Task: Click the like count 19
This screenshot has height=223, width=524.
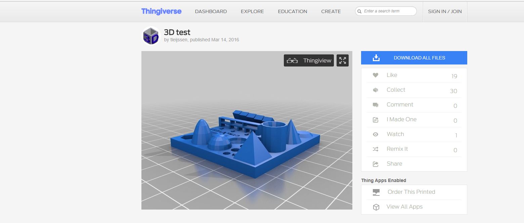Action: [x=454, y=76]
